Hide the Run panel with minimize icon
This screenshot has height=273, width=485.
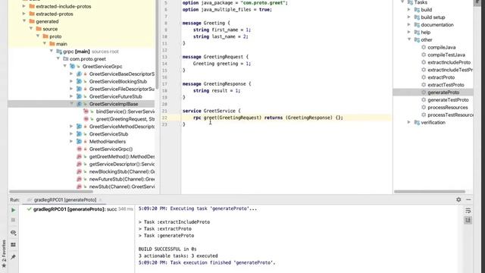468,199
